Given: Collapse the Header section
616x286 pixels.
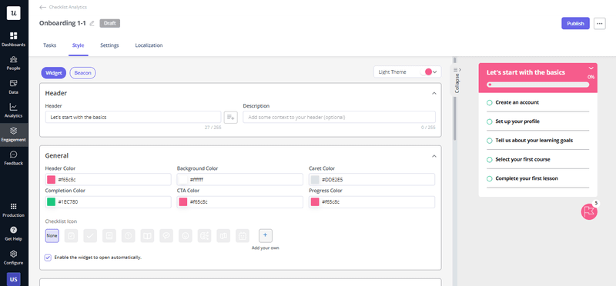Looking at the screenshot, I should [x=434, y=93].
